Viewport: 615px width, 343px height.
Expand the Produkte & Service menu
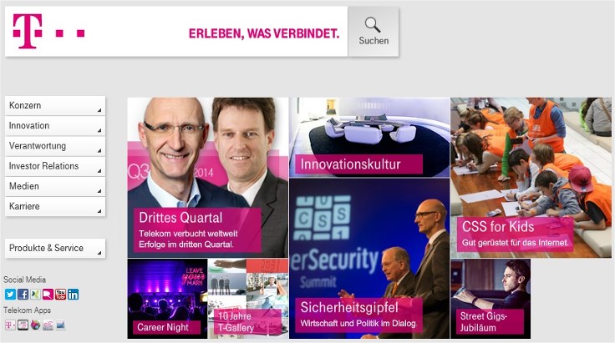point(55,248)
